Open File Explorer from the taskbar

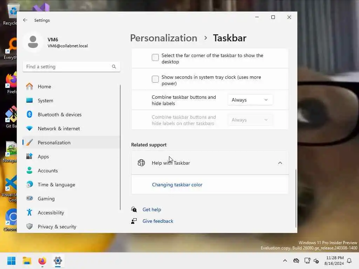27,261
